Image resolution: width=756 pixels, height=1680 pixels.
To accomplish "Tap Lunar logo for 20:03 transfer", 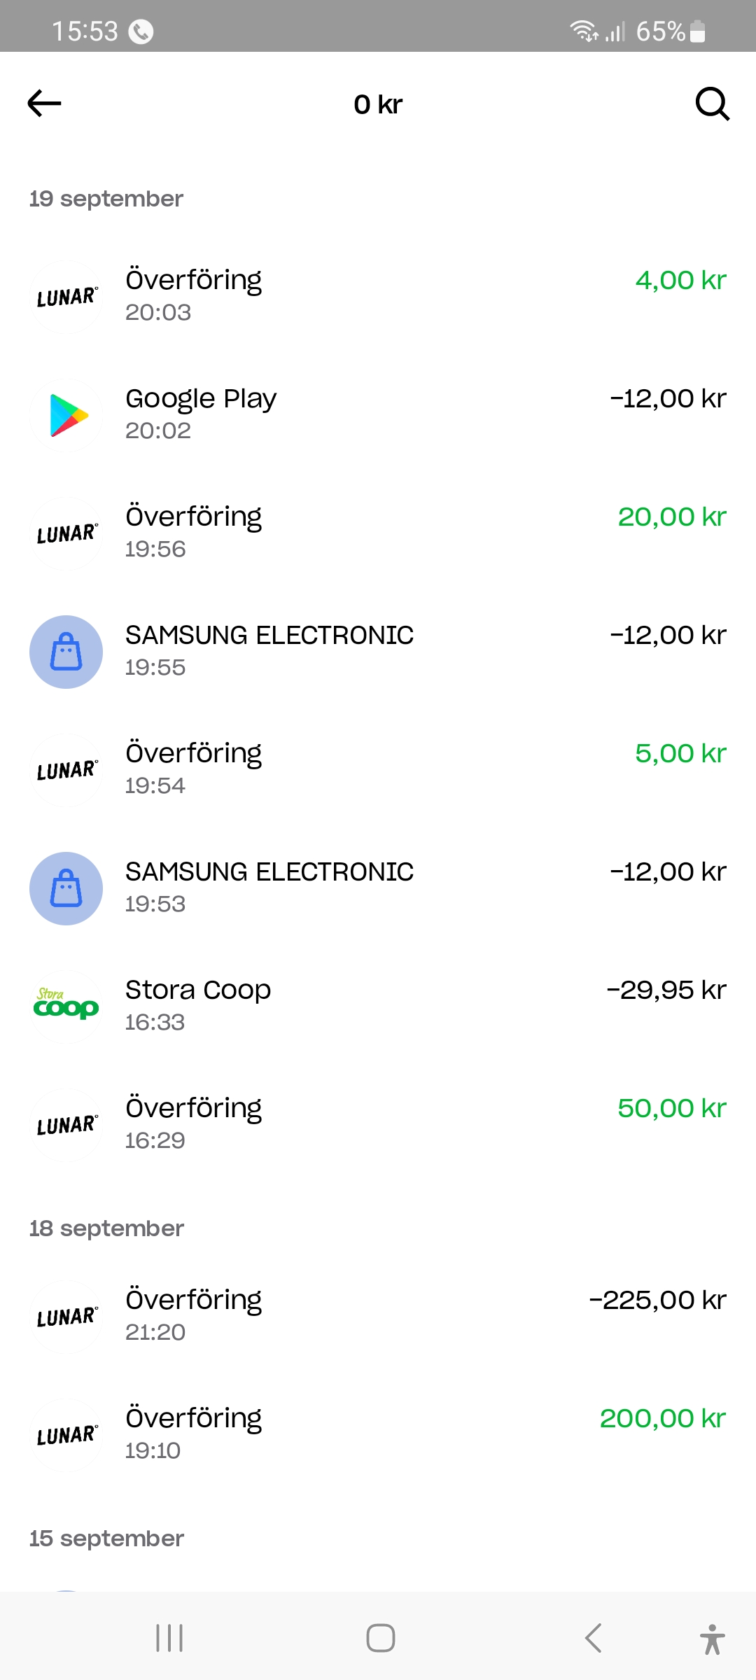I will pos(66,297).
